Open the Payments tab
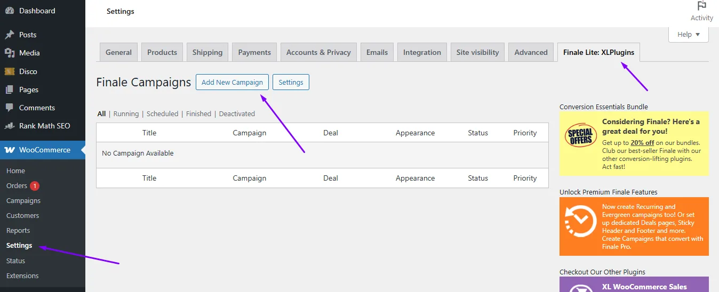The height and width of the screenshot is (292, 719). tap(254, 52)
